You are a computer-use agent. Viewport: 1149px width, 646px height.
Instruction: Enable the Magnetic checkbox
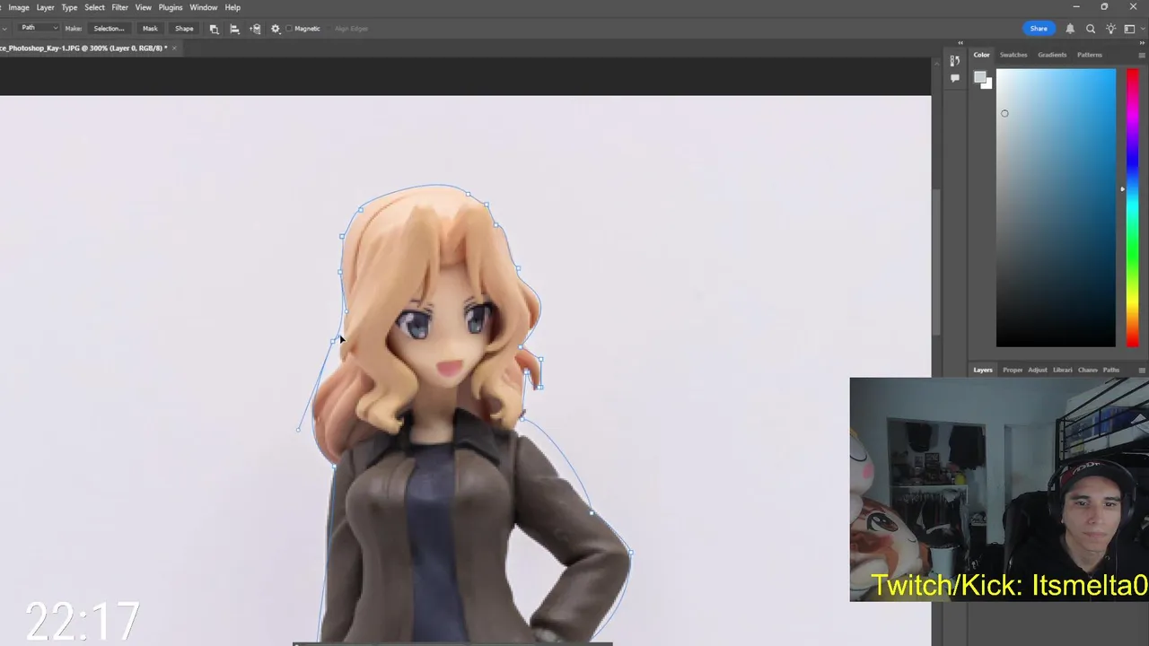tap(289, 29)
